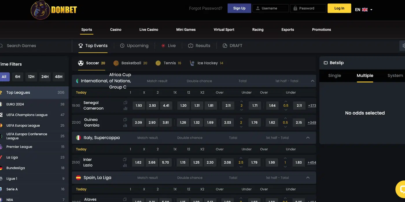The width and height of the screenshot is (405, 202).
Task: Focus the Password field
Action: [x=308, y=8]
